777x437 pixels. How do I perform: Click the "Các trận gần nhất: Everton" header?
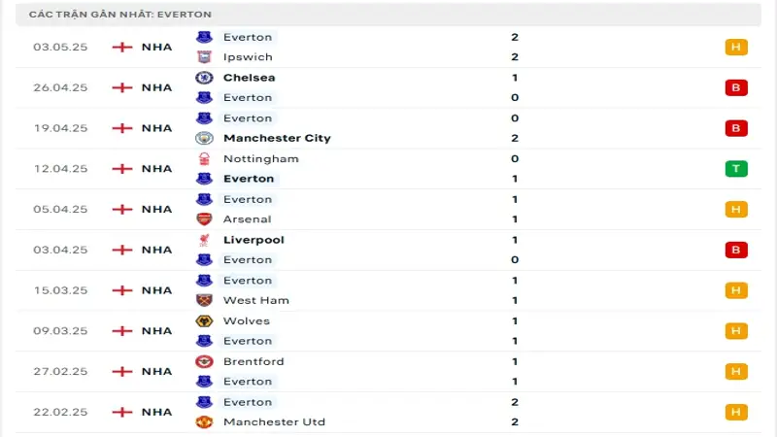120,15
